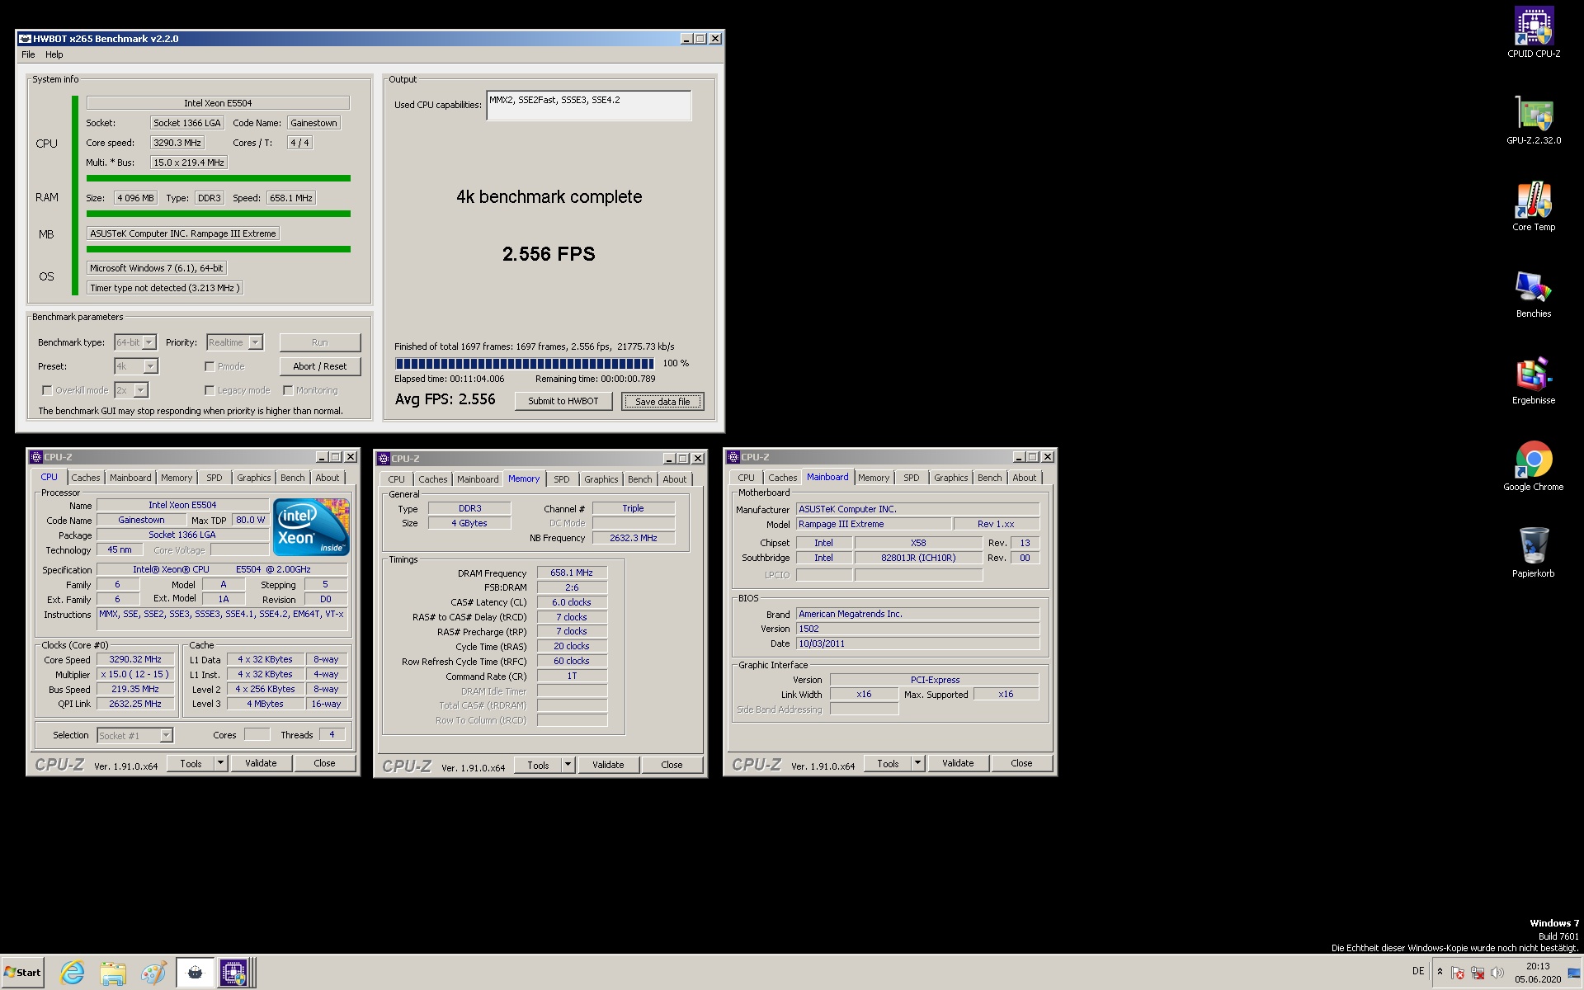Open the Benchies desktop shortcut
The height and width of the screenshot is (990, 1584).
coord(1534,294)
